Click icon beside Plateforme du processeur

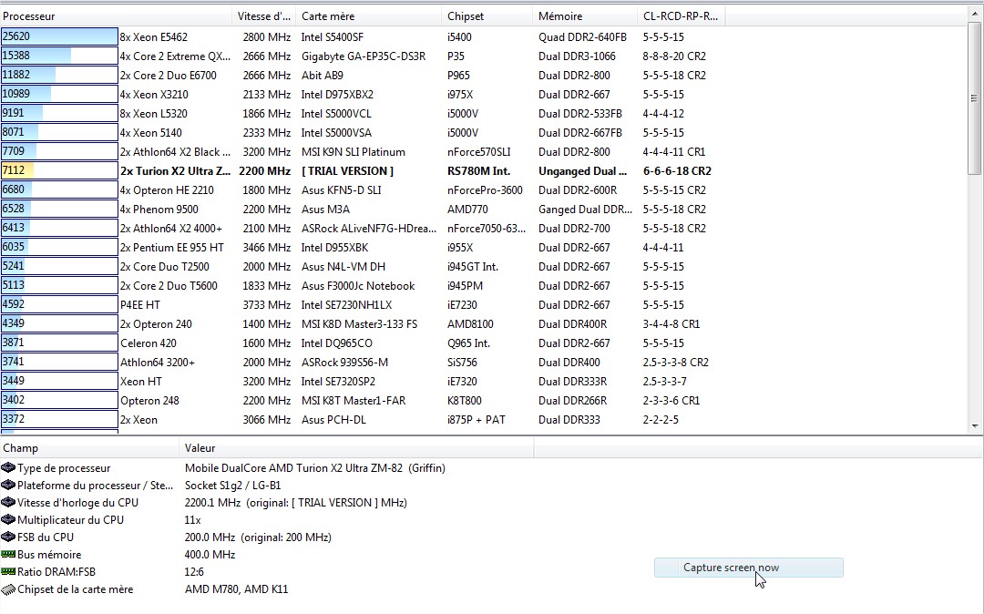point(8,486)
